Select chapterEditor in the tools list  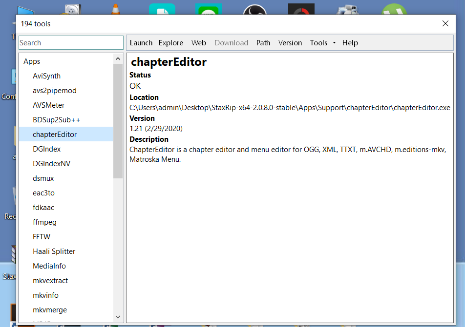[66, 135]
